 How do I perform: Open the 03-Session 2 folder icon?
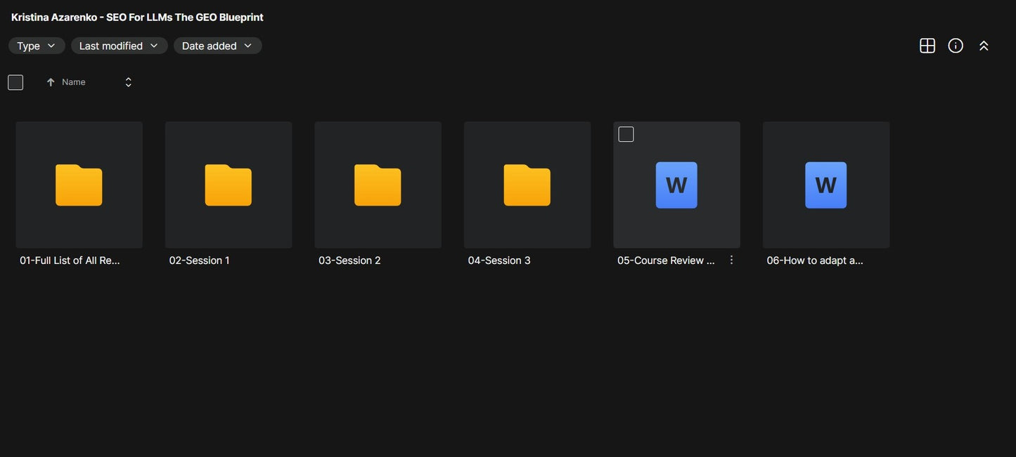378,185
